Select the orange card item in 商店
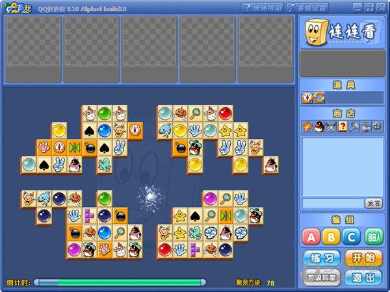The height and width of the screenshot is (292, 390). click(x=307, y=126)
